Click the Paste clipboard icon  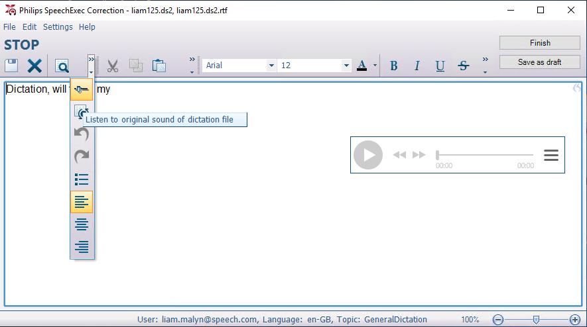(x=159, y=66)
